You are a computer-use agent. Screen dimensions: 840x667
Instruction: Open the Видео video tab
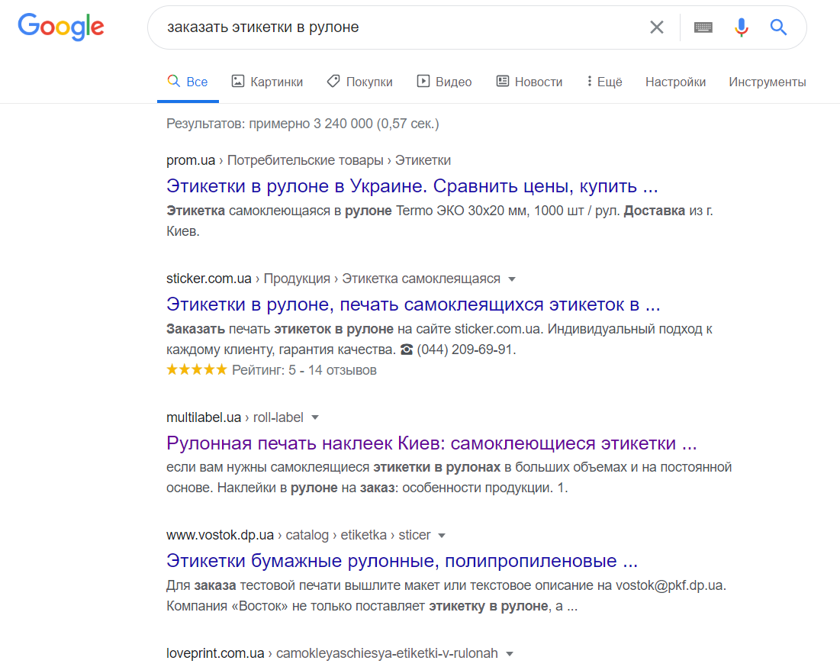444,82
